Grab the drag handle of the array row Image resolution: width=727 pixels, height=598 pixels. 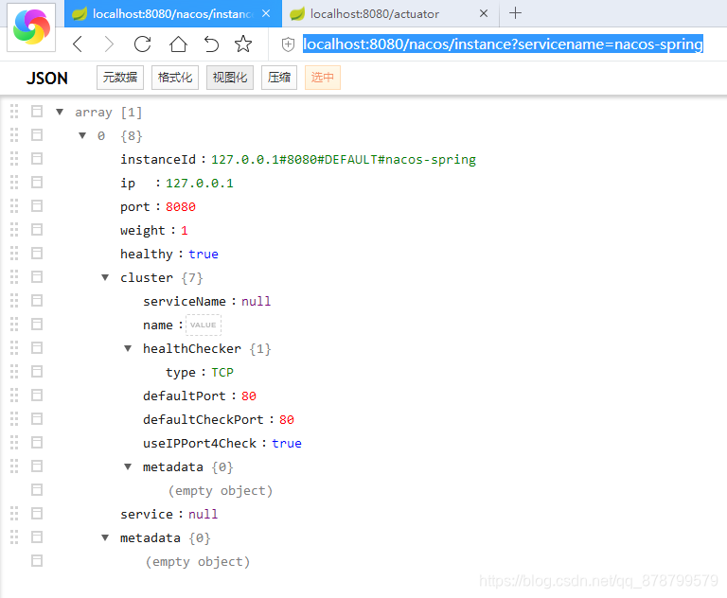point(14,112)
